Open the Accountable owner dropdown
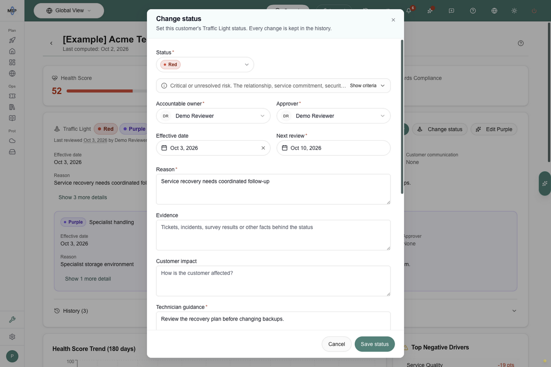Viewport: 551px width, 367px height. click(213, 116)
